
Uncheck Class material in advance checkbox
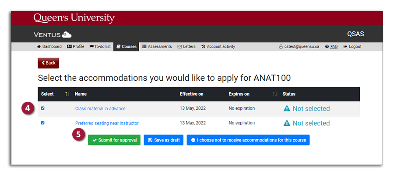click(x=42, y=108)
